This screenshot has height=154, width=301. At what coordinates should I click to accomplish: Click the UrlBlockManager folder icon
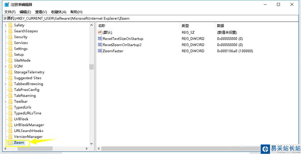[x=10, y=125]
